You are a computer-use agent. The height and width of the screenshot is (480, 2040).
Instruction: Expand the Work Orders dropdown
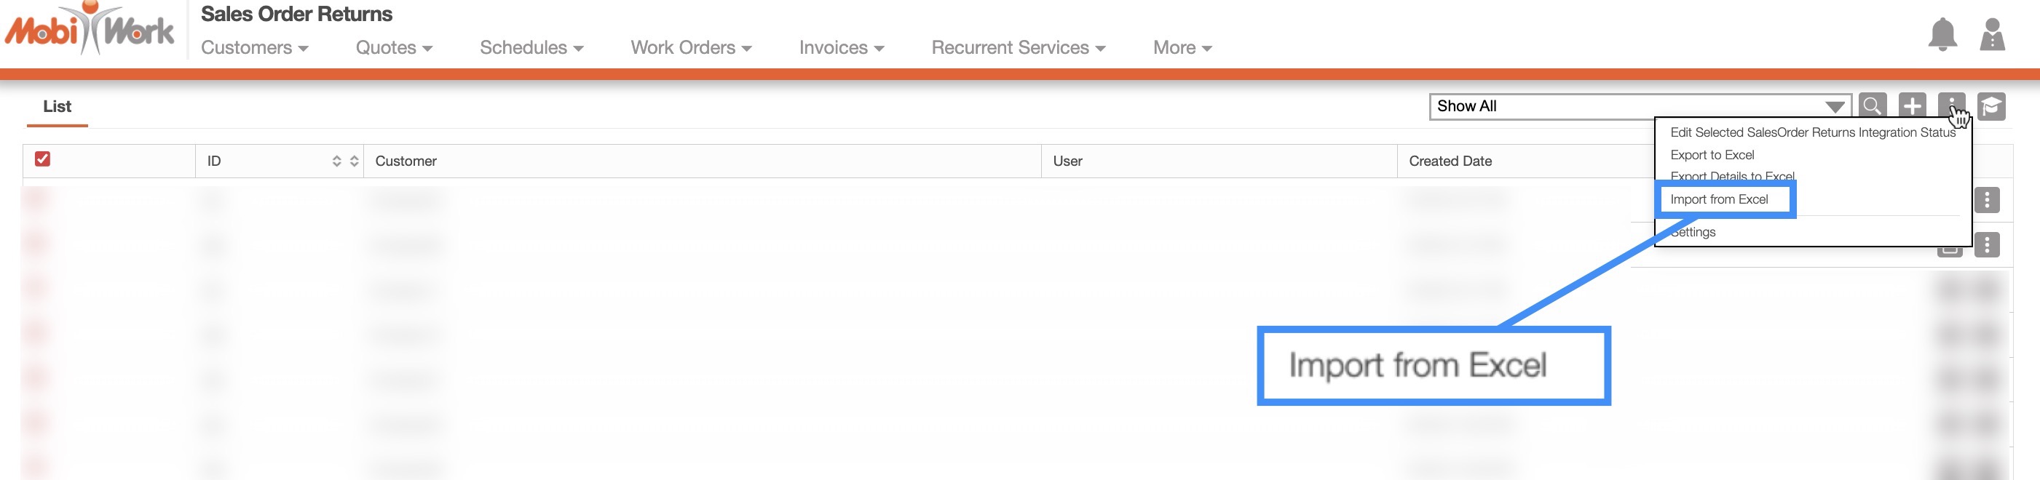(x=691, y=47)
